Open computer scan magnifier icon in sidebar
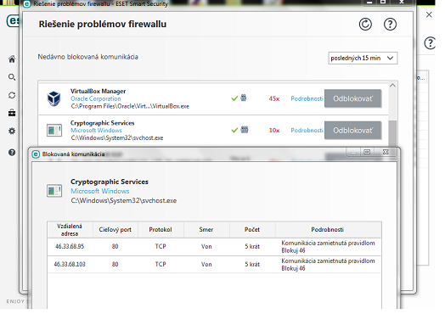This screenshot has height=336, width=445. (12, 77)
